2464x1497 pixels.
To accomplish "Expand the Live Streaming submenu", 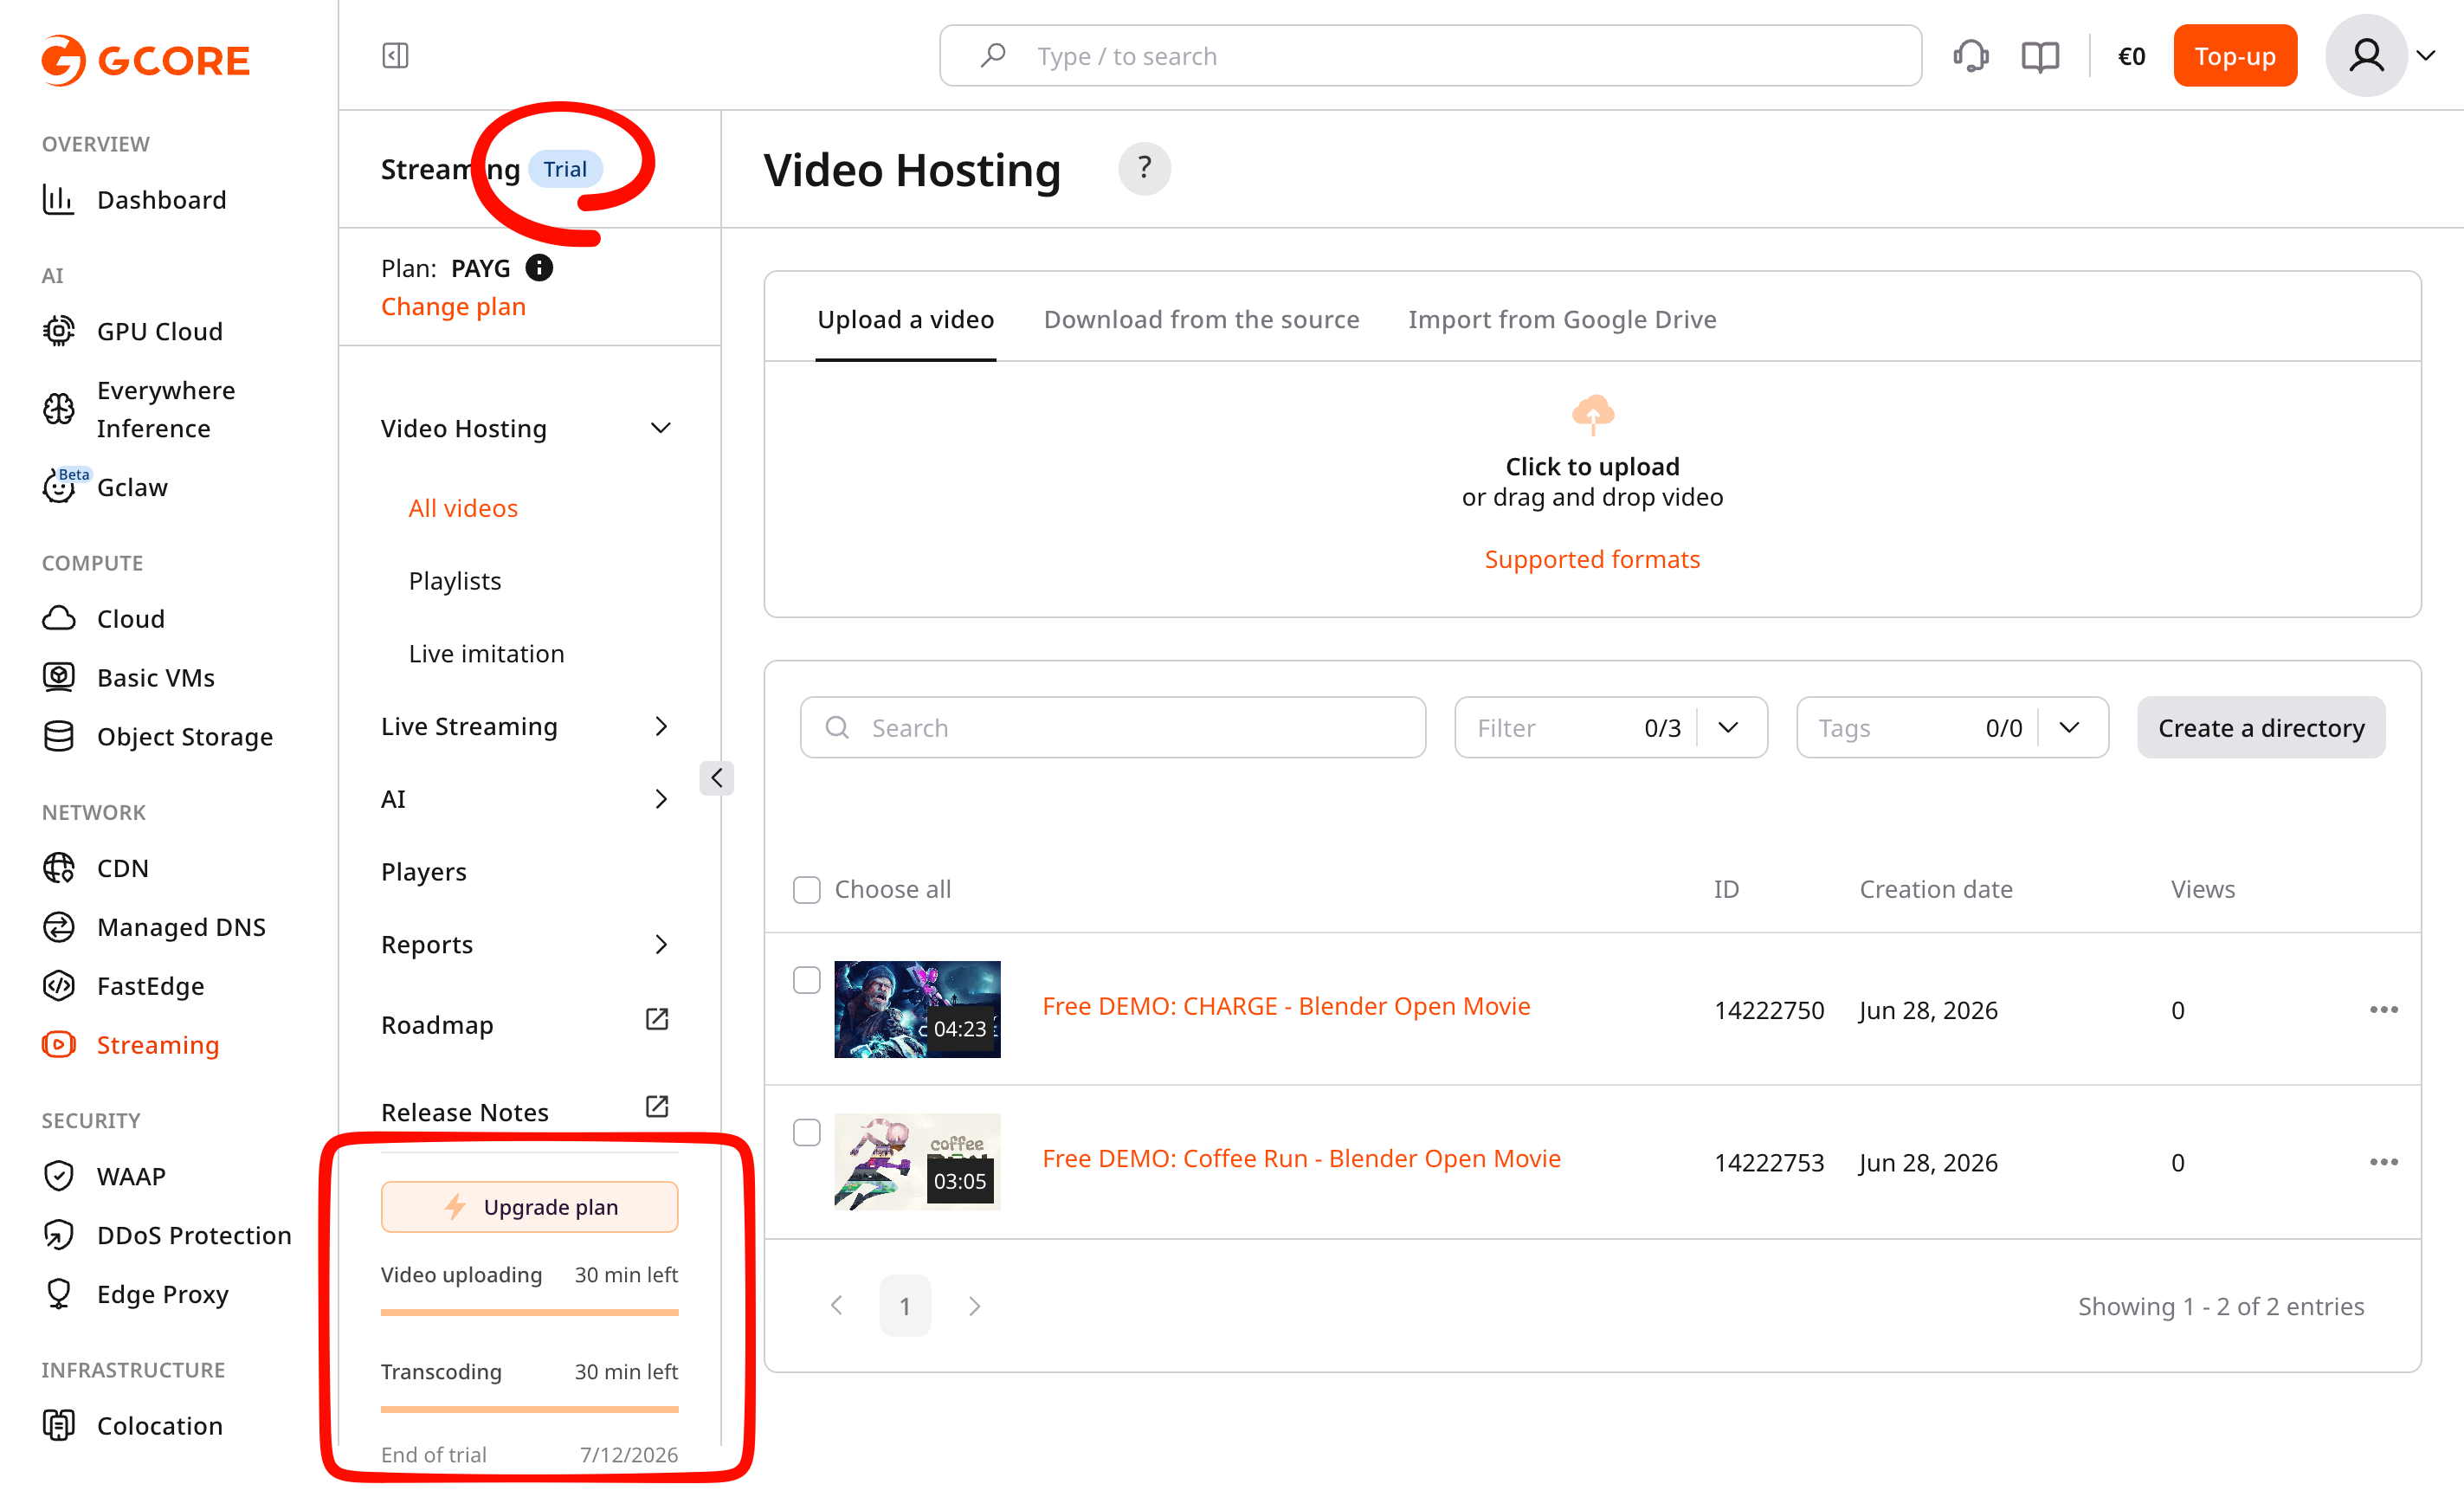I will [x=660, y=727].
